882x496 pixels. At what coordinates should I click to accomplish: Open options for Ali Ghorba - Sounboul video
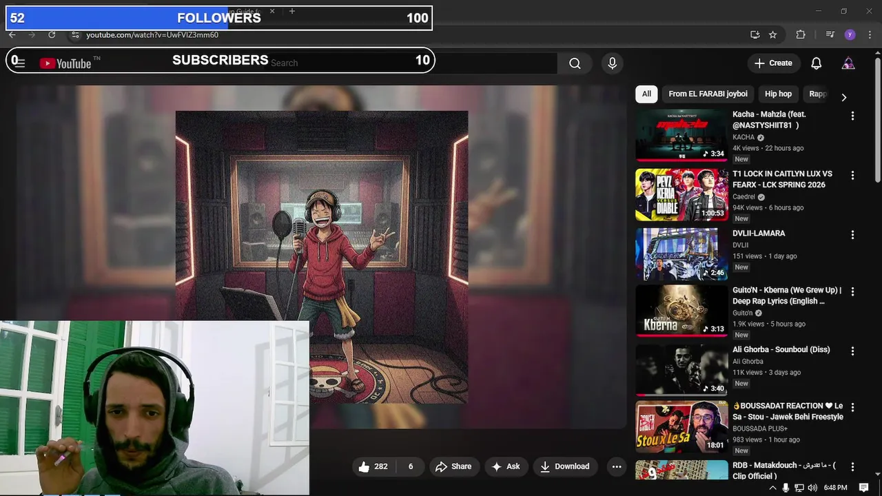[x=852, y=351]
